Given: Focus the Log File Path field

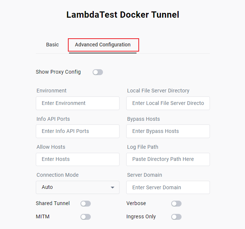Looking at the screenshot, I should pyautogui.click(x=168, y=159).
